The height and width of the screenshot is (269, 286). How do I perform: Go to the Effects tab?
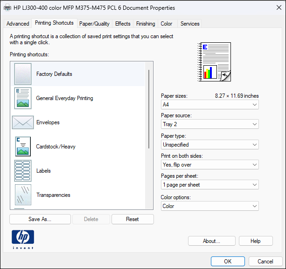[x=123, y=24]
